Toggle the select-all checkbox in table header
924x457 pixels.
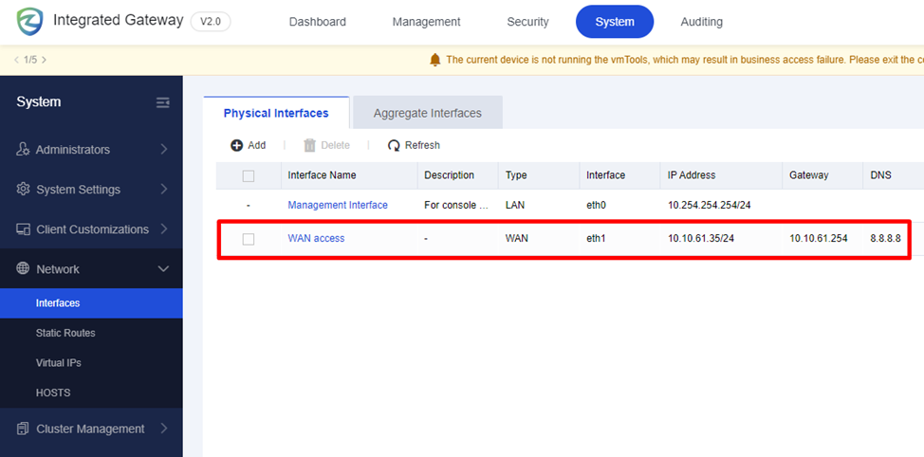(x=249, y=175)
